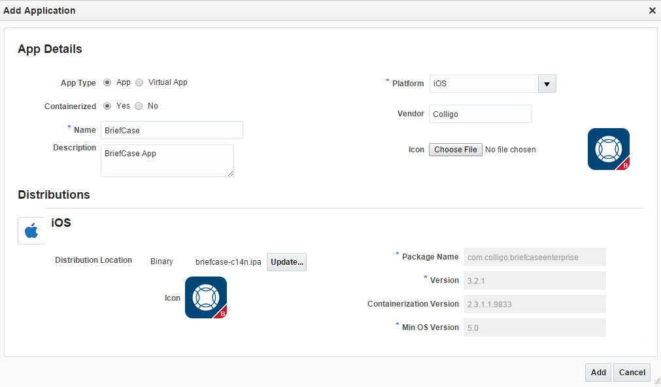This screenshot has height=387, width=661.
Task: Click the Containerization Version field
Action: tap(535, 304)
